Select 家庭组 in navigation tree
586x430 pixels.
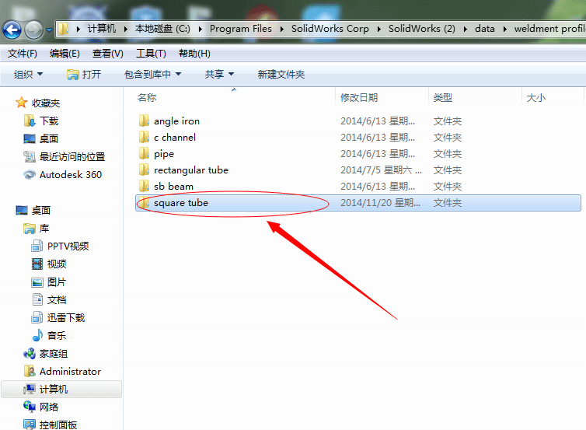(46, 353)
